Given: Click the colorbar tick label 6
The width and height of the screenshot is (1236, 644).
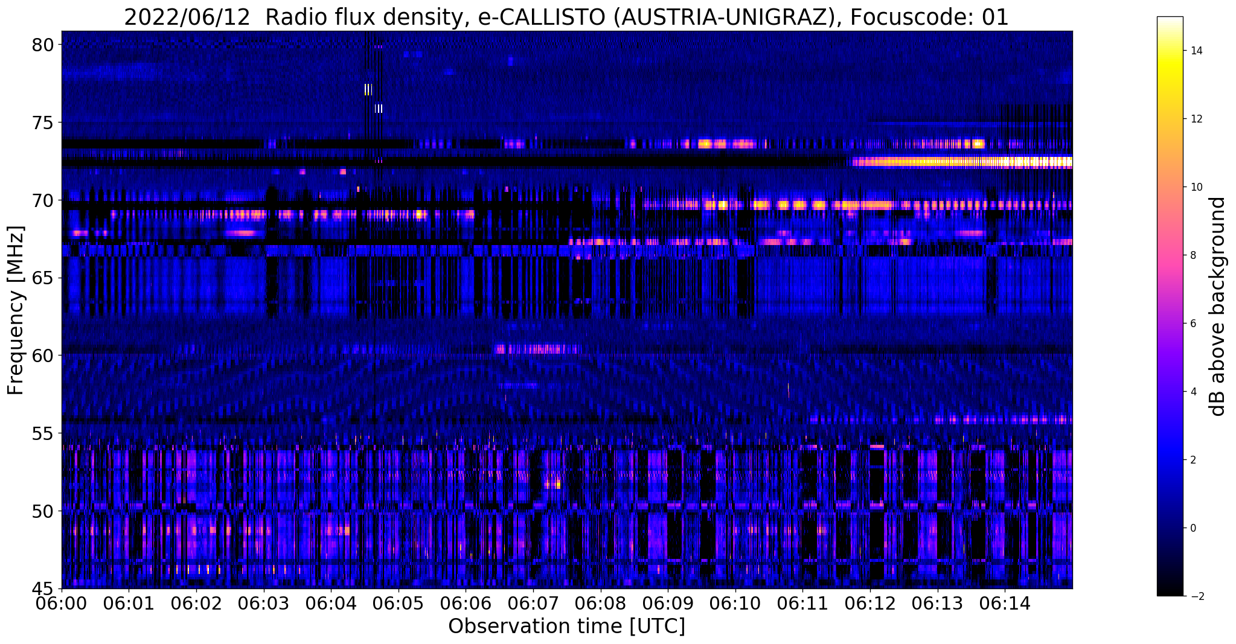Looking at the screenshot, I should 1193,324.
